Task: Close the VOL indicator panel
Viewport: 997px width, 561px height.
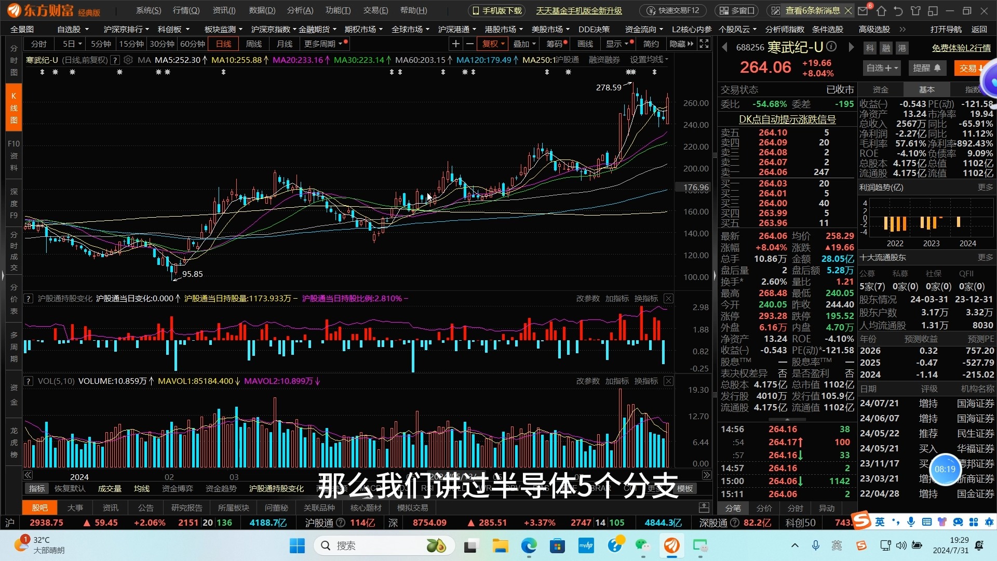Action: pos(669,381)
